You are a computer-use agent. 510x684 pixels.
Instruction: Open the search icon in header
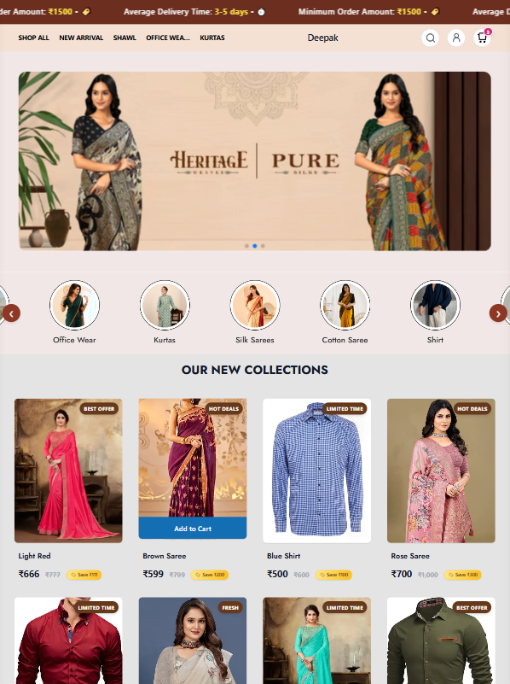pyautogui.click(x=430, y=38)
